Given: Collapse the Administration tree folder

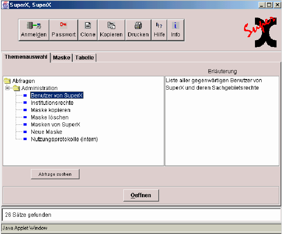Looking at the screenshot, I should pyautogui.click(x=7, y=88).
